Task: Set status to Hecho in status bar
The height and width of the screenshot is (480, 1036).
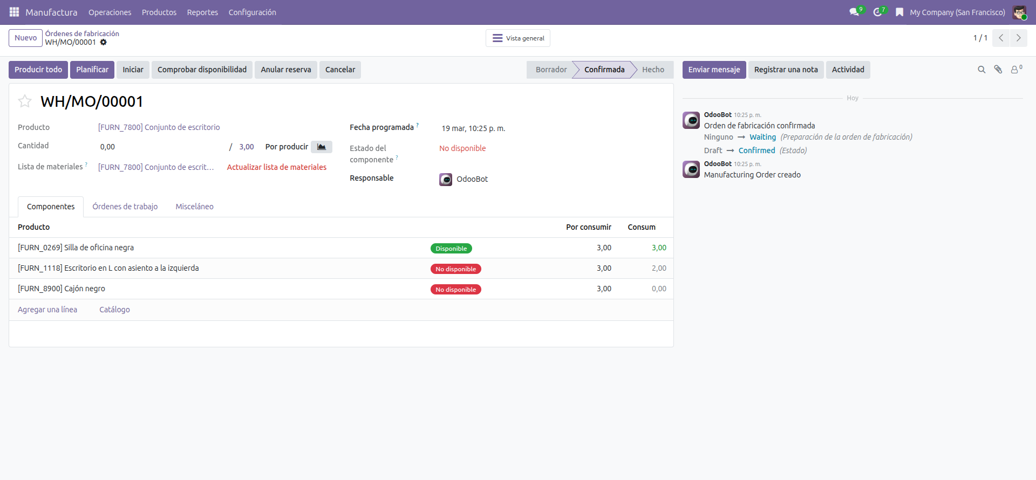Action: click(653, 70)
